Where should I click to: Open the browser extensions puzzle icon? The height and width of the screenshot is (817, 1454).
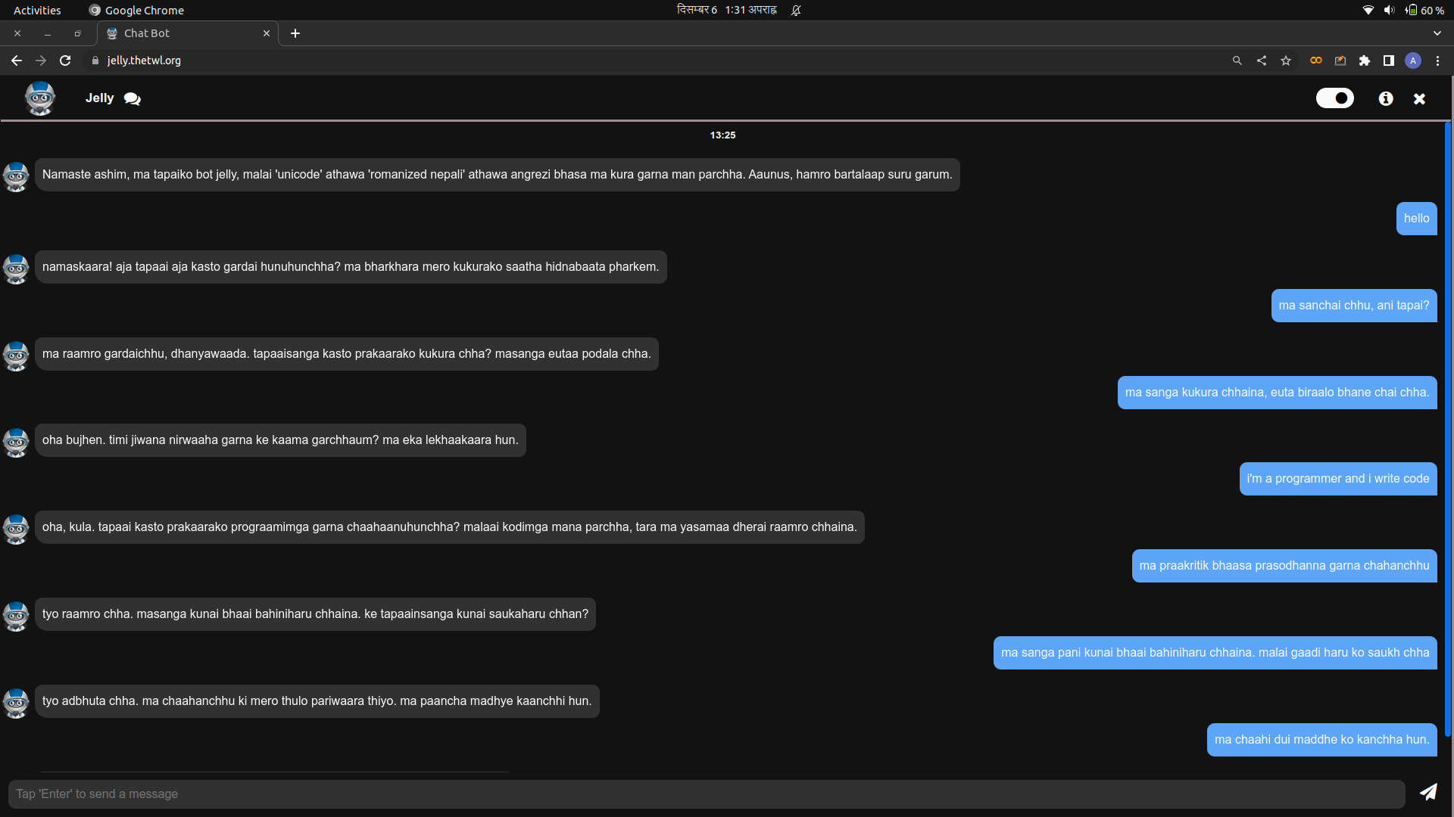click(x=1365, y=61)
